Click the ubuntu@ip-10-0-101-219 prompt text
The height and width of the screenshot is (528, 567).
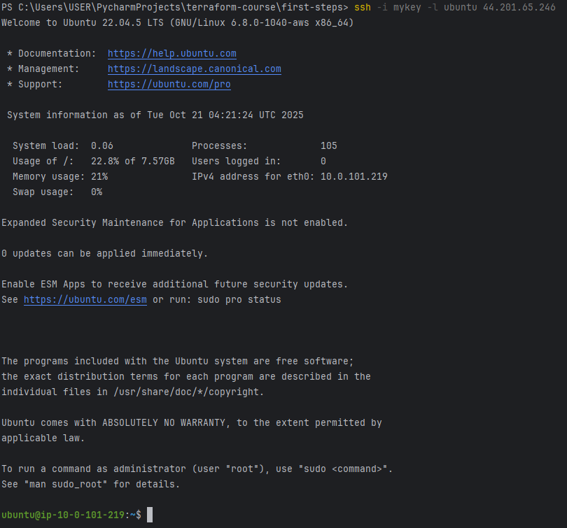[63, 515]
